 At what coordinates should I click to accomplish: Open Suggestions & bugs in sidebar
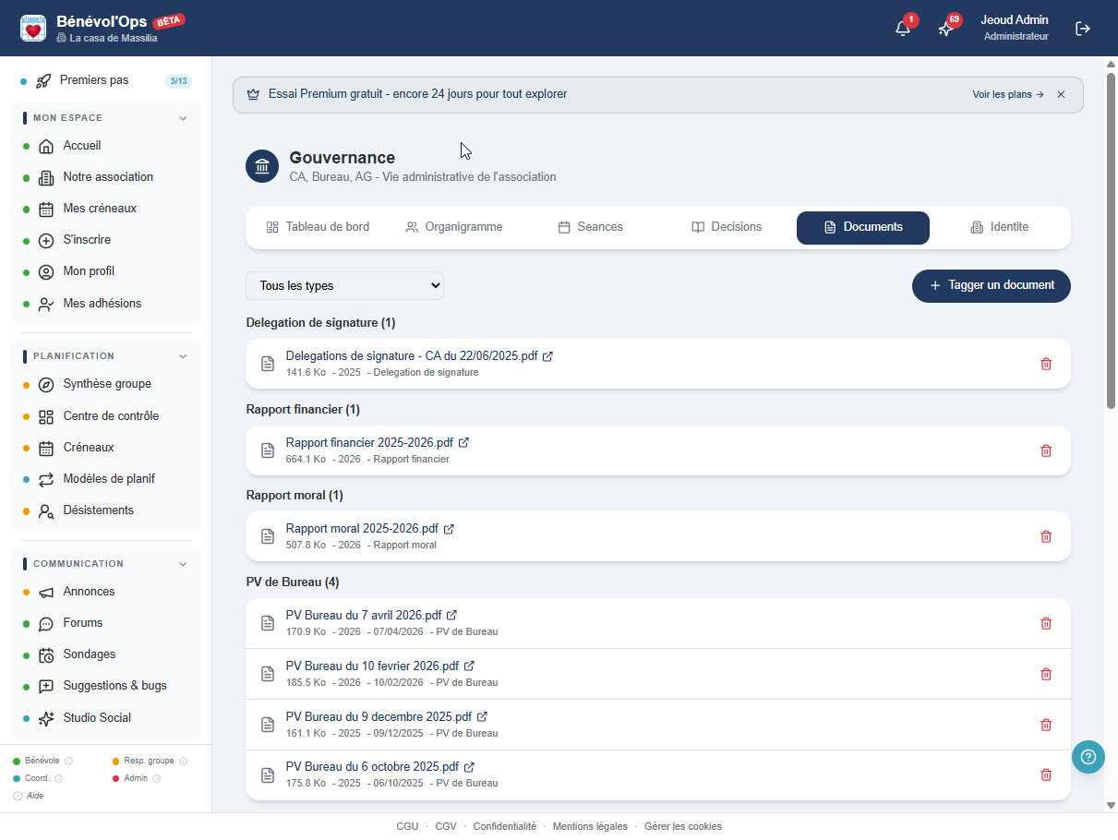[105, 686]
